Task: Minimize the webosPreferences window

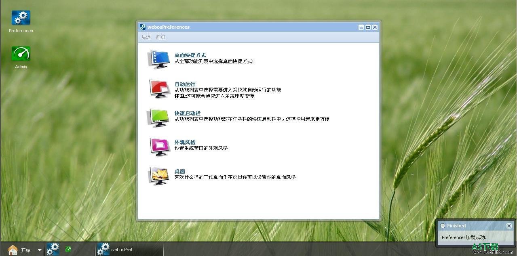Action: coord(361,27)
